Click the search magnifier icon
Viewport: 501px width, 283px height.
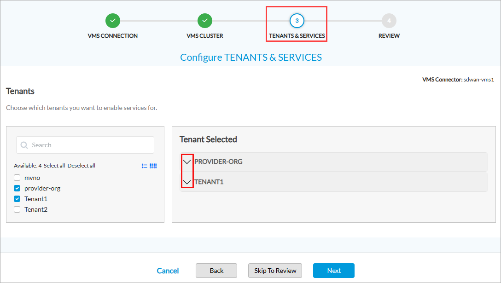pos(24,145)
